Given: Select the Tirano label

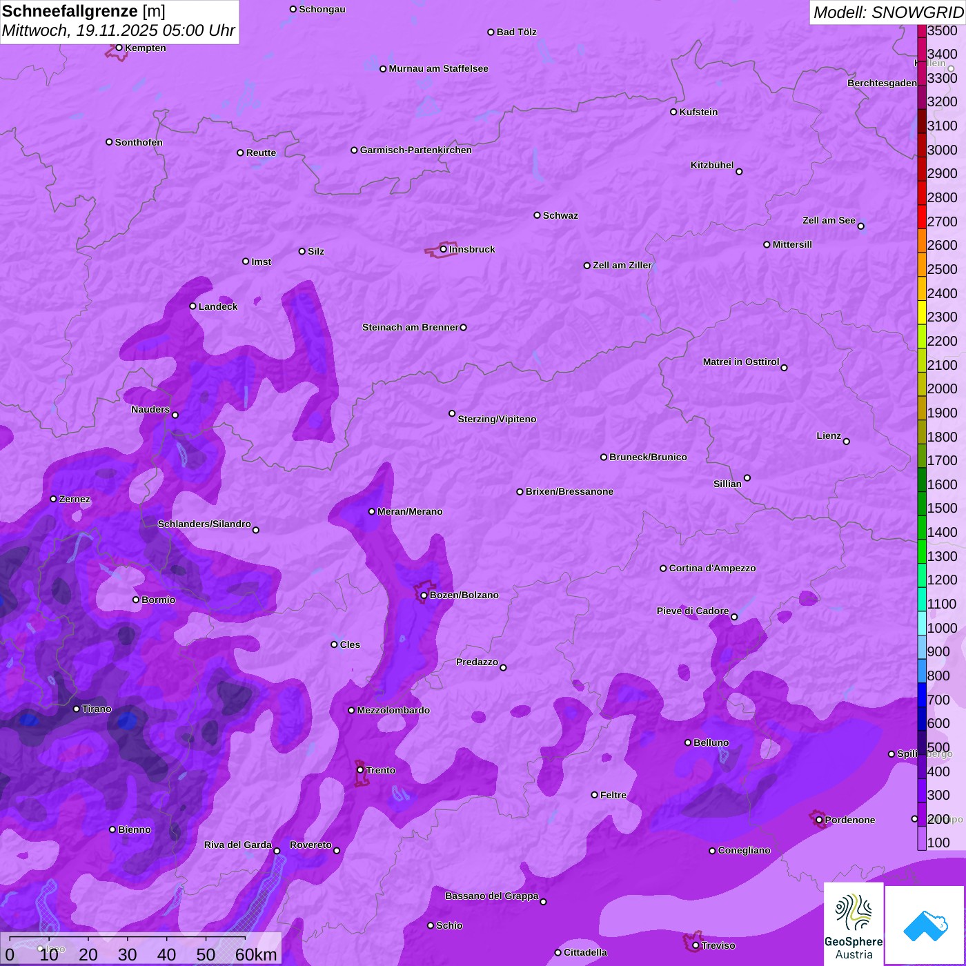Looking at the screenshot, I should 97,709.
